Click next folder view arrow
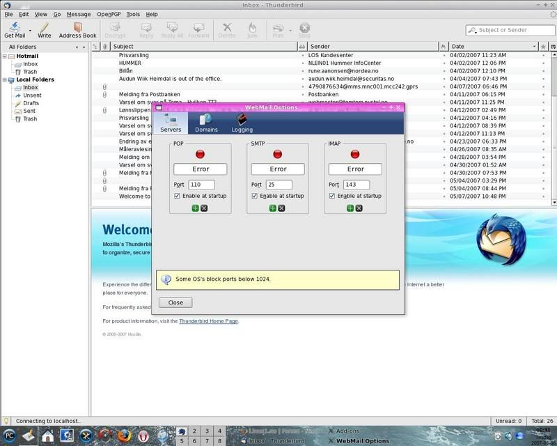 tap(84, 47)
